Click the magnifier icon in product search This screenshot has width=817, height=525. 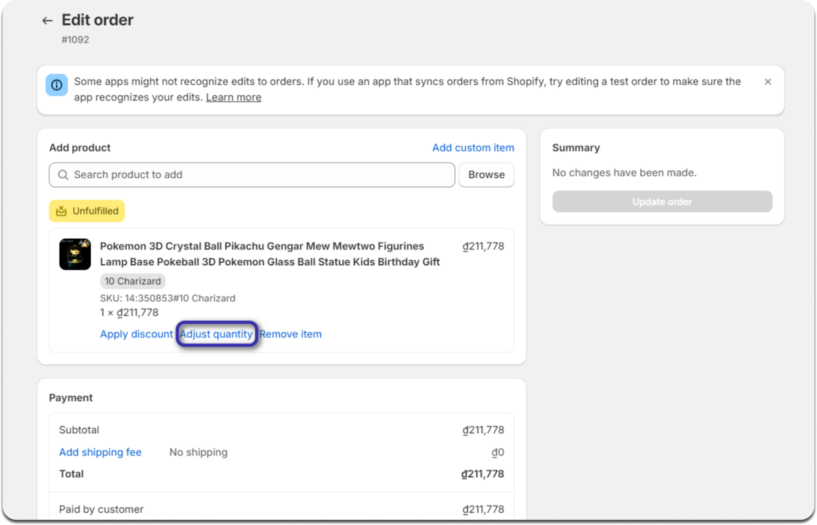click(x=63, y=175)
